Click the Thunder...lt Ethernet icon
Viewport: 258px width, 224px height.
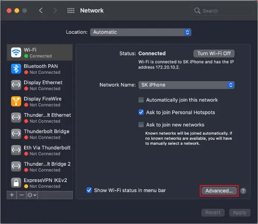pos(16,118)
